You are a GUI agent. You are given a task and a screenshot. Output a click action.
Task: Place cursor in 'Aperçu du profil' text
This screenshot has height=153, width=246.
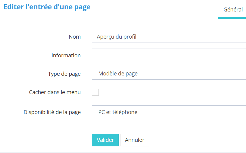point(117,37)
